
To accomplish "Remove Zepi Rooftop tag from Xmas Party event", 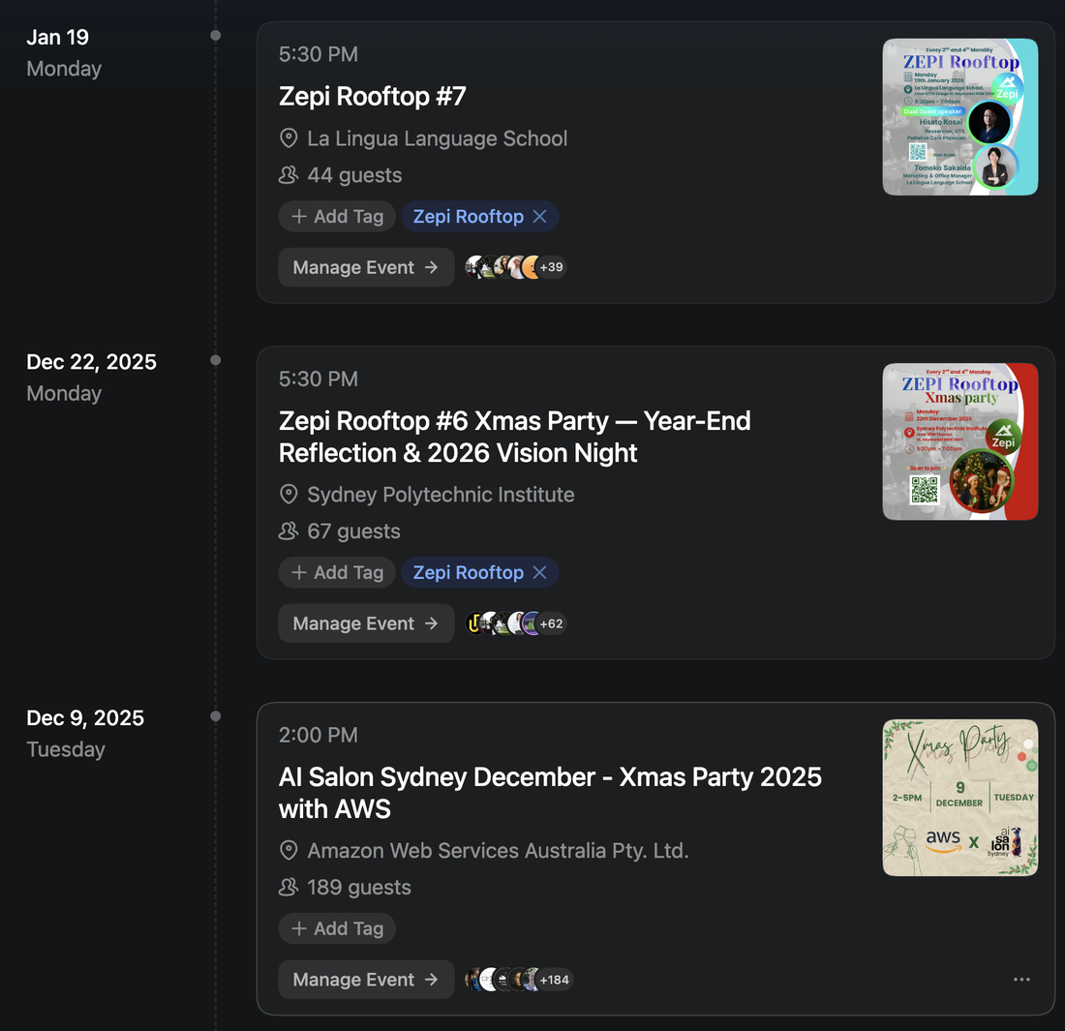I will 540,572.
